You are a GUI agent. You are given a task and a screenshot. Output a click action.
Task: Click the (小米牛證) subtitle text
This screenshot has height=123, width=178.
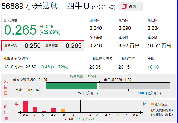pyautogui.click(x=103, y=7)
